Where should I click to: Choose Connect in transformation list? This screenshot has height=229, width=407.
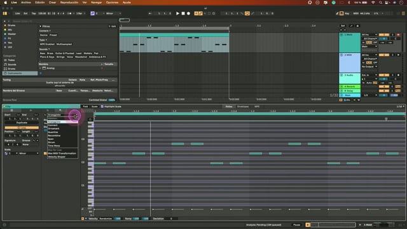(62, 125)
